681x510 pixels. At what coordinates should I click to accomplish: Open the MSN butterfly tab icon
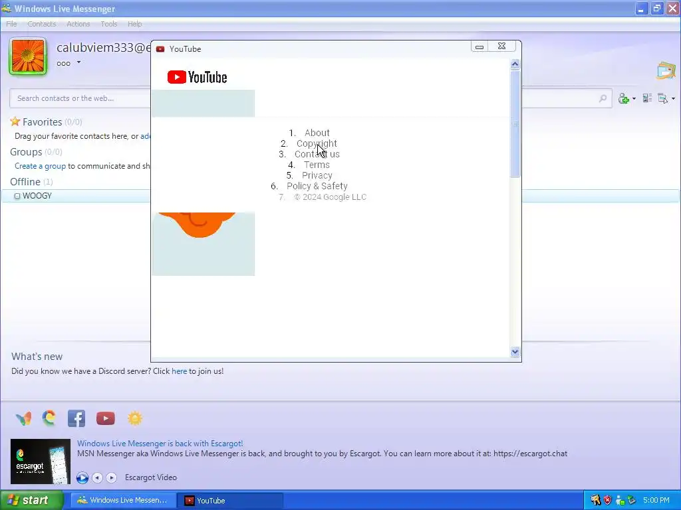click(x=23, y=418)
